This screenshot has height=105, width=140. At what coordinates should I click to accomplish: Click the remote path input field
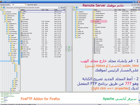(105, 7)
